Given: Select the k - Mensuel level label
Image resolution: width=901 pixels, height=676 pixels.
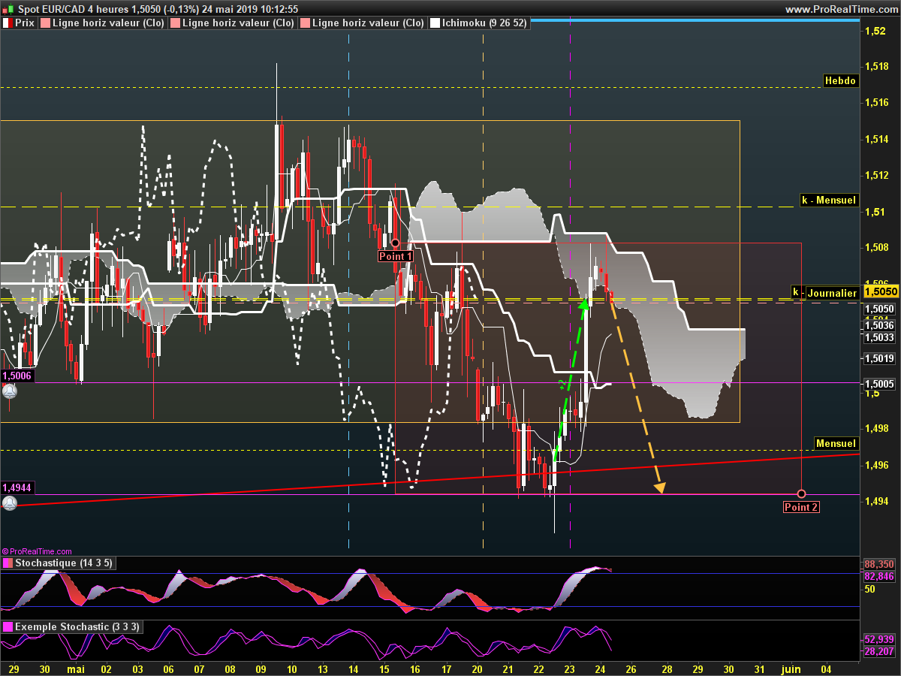Looking at the screenshot, I should click(828, 201).
